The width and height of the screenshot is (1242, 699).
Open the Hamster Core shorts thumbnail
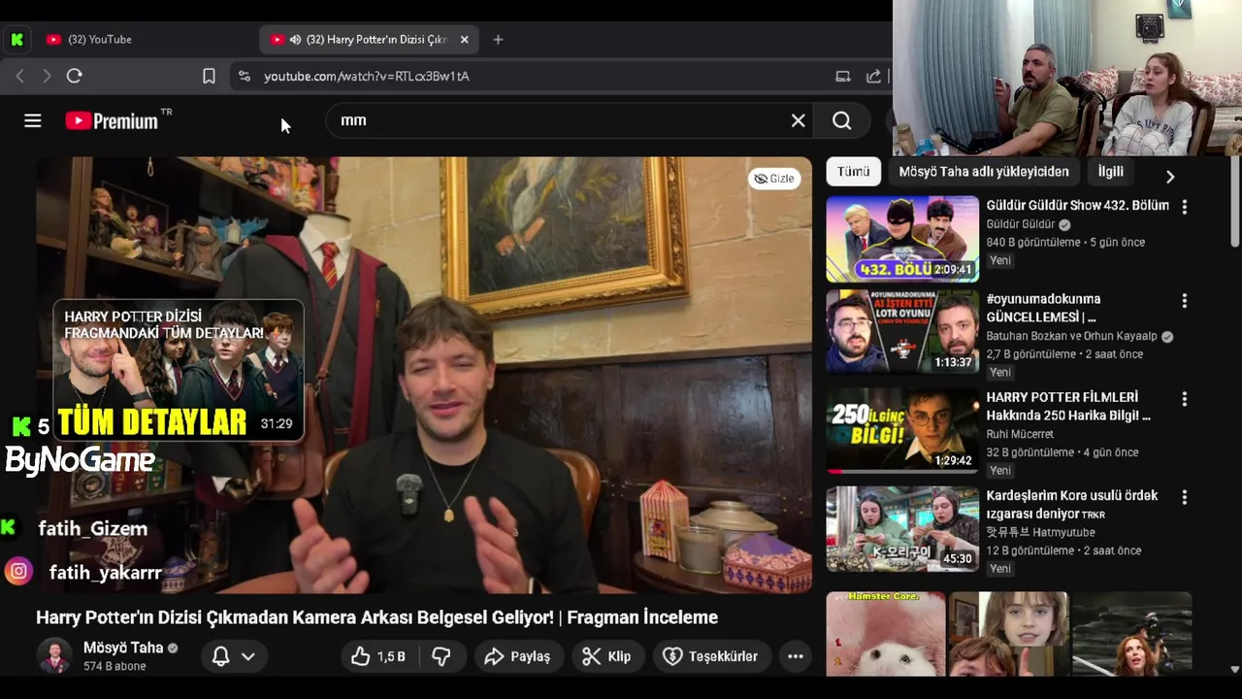click(x=886, y=634)
